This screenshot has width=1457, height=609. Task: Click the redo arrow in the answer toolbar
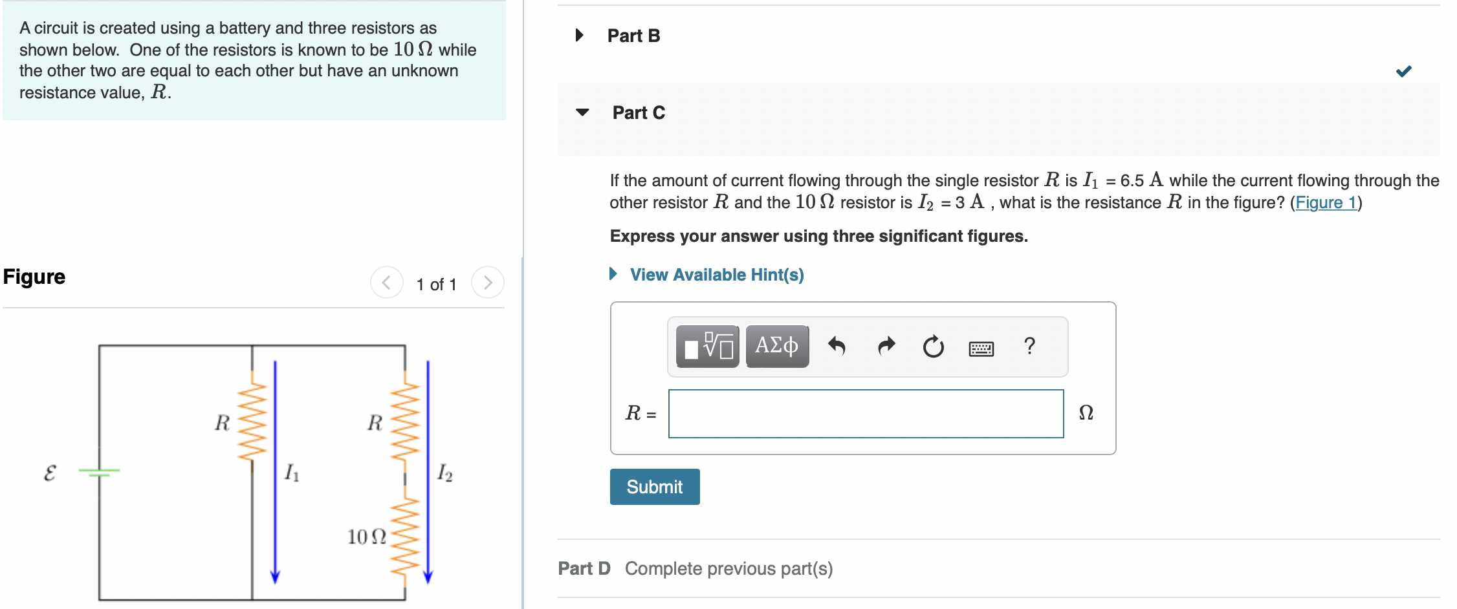click(885, 347)
